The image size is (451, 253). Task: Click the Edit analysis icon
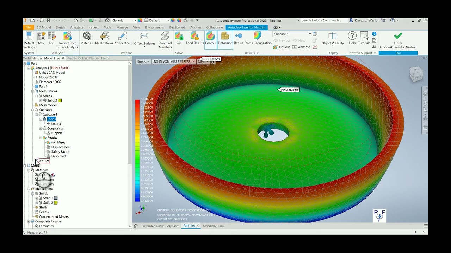(x=51, y=39)
